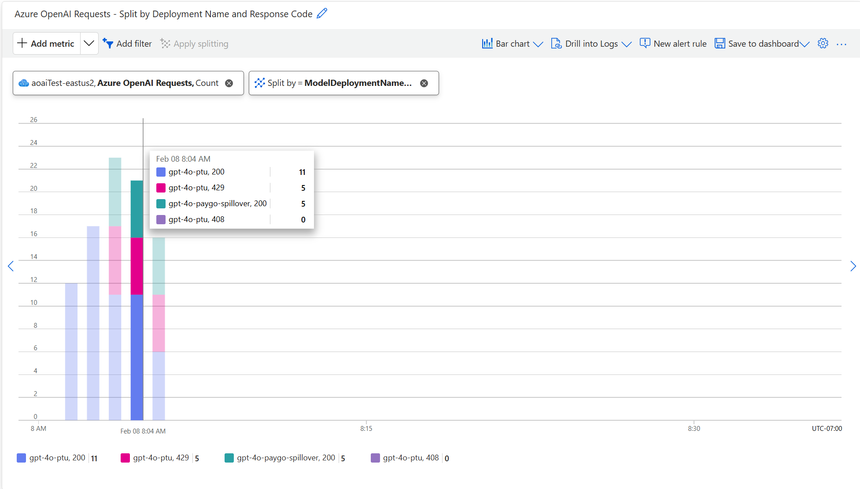Go to previous time range arrow
This screenshot has width=860, height=489.
(x=11, y=266)
